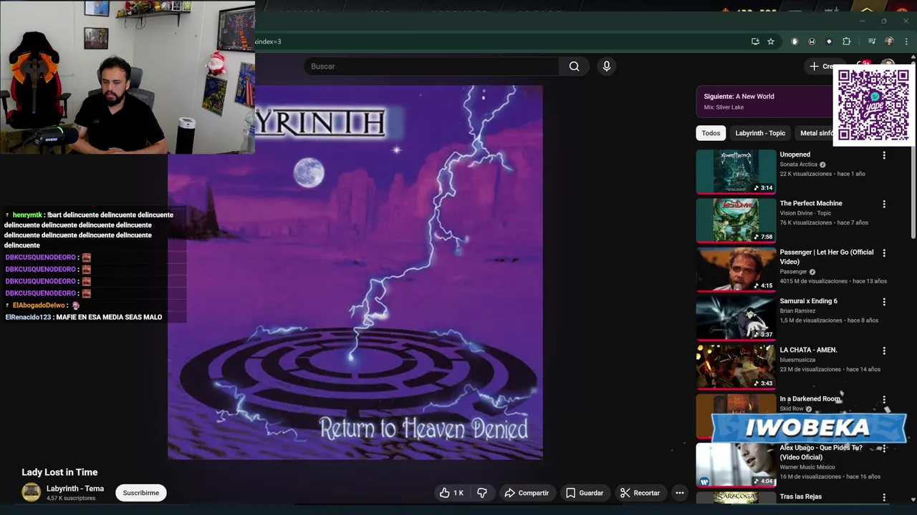Select the Todos filter chip

pos(711,133)
